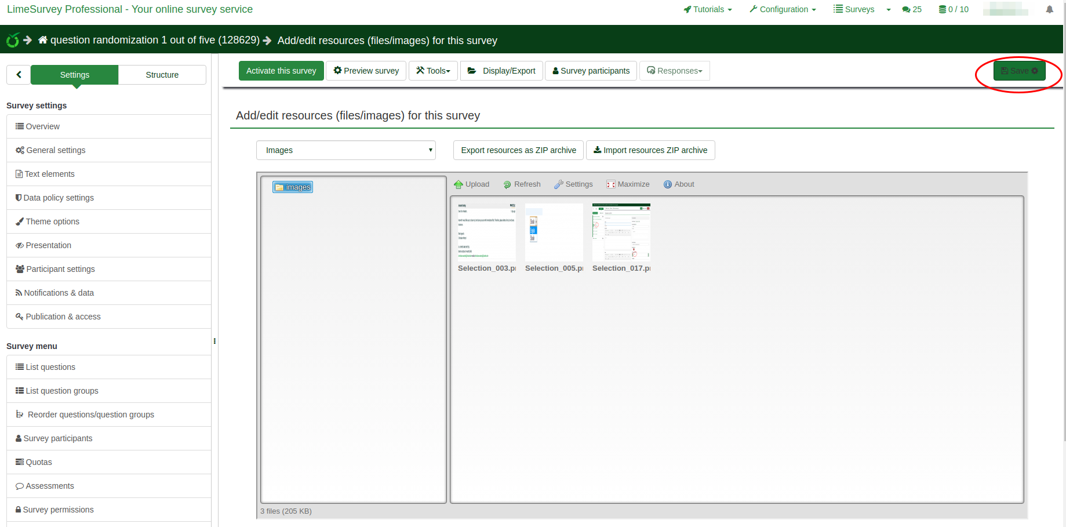Click the LimeSurvey logo icon
The image size is (1066, 527).
13,40
